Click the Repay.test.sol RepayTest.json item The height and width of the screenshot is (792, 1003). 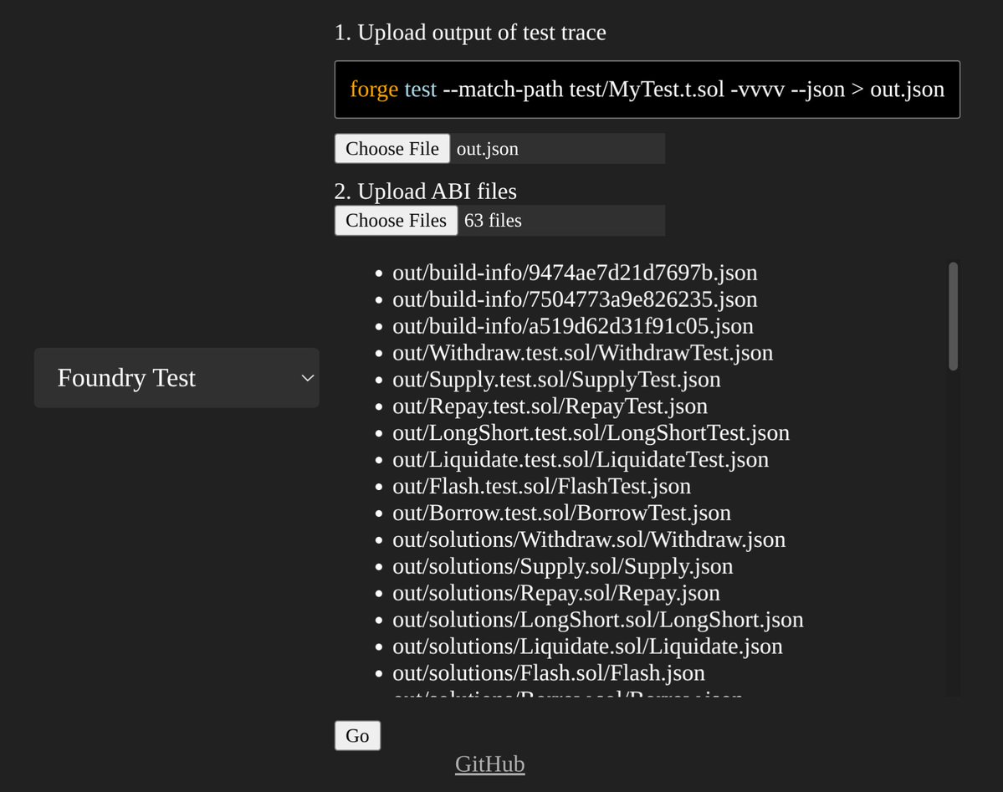(x=550, y=406)
